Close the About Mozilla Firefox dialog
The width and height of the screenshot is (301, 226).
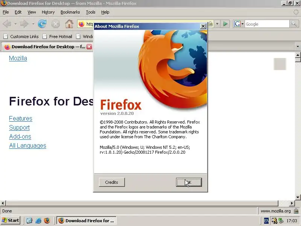203,26
